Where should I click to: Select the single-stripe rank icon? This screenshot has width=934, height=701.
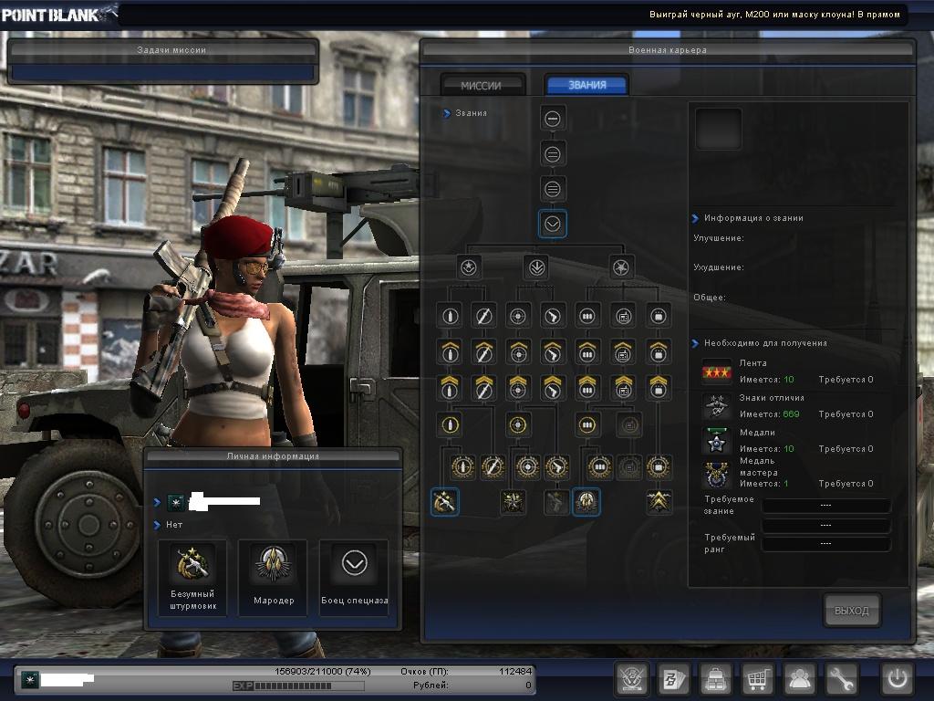pos(552,119)
